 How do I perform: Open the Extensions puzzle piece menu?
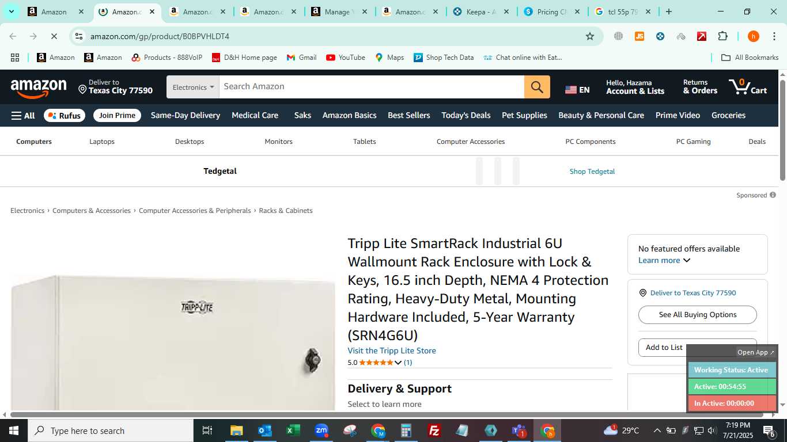coord(722,36)
